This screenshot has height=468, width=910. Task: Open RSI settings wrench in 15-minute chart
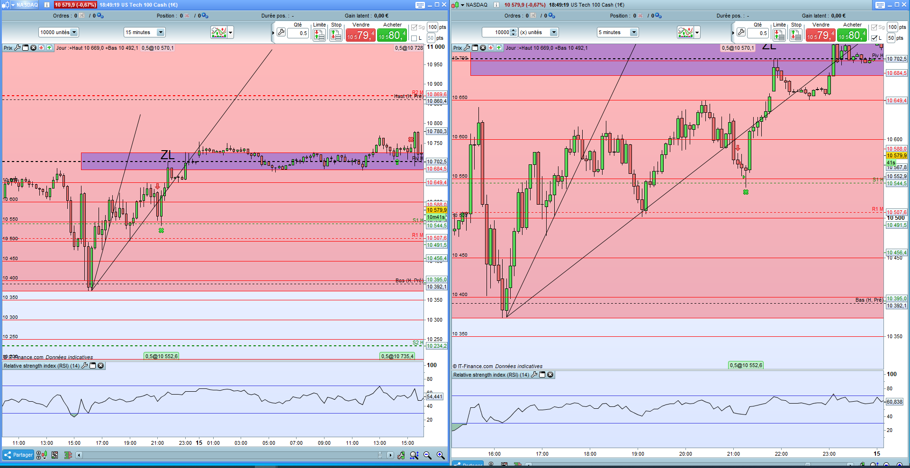[85, 366]
